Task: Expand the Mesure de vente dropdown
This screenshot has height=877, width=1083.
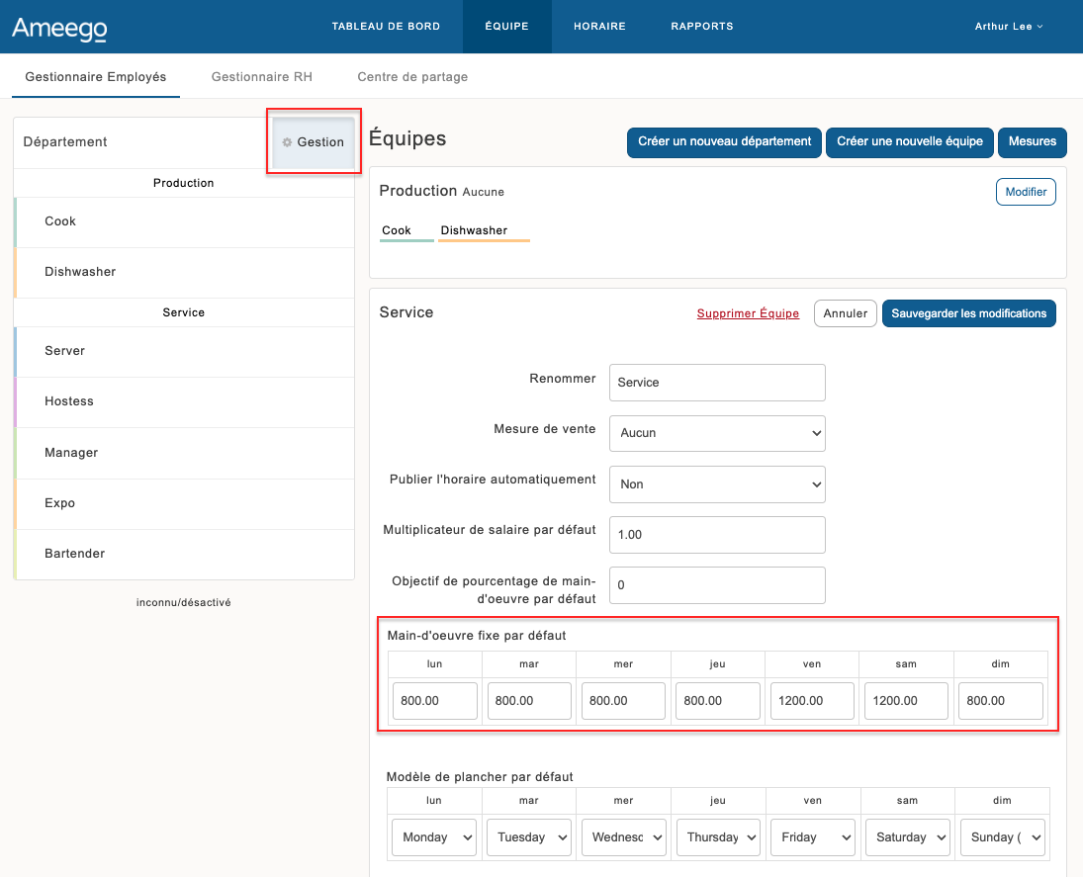Action: pos(717,433)
